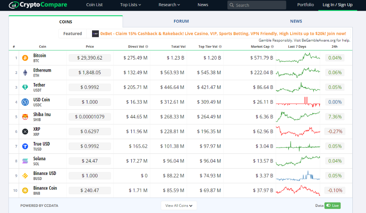Sort by Total Vol column header
The image size is (366, 213).
(x=178, y=47)
